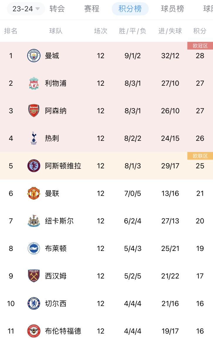213x341 pixels.
Task: Click the 积分 column header
Action: point(200,31)
